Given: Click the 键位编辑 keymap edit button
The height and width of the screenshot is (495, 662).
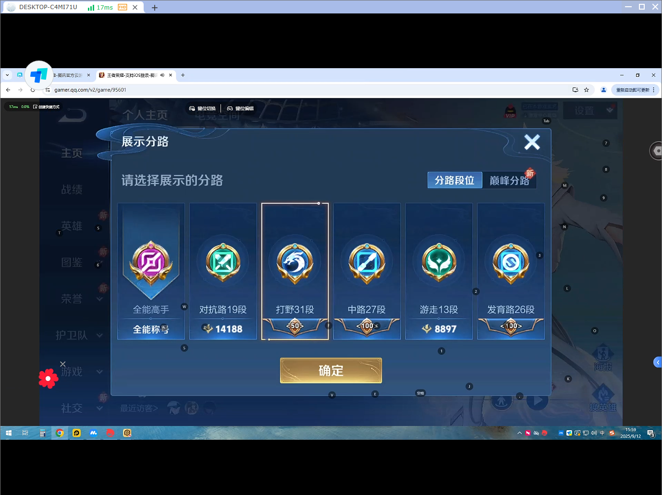Looking at the screenshot, I should tap(240, 109).
